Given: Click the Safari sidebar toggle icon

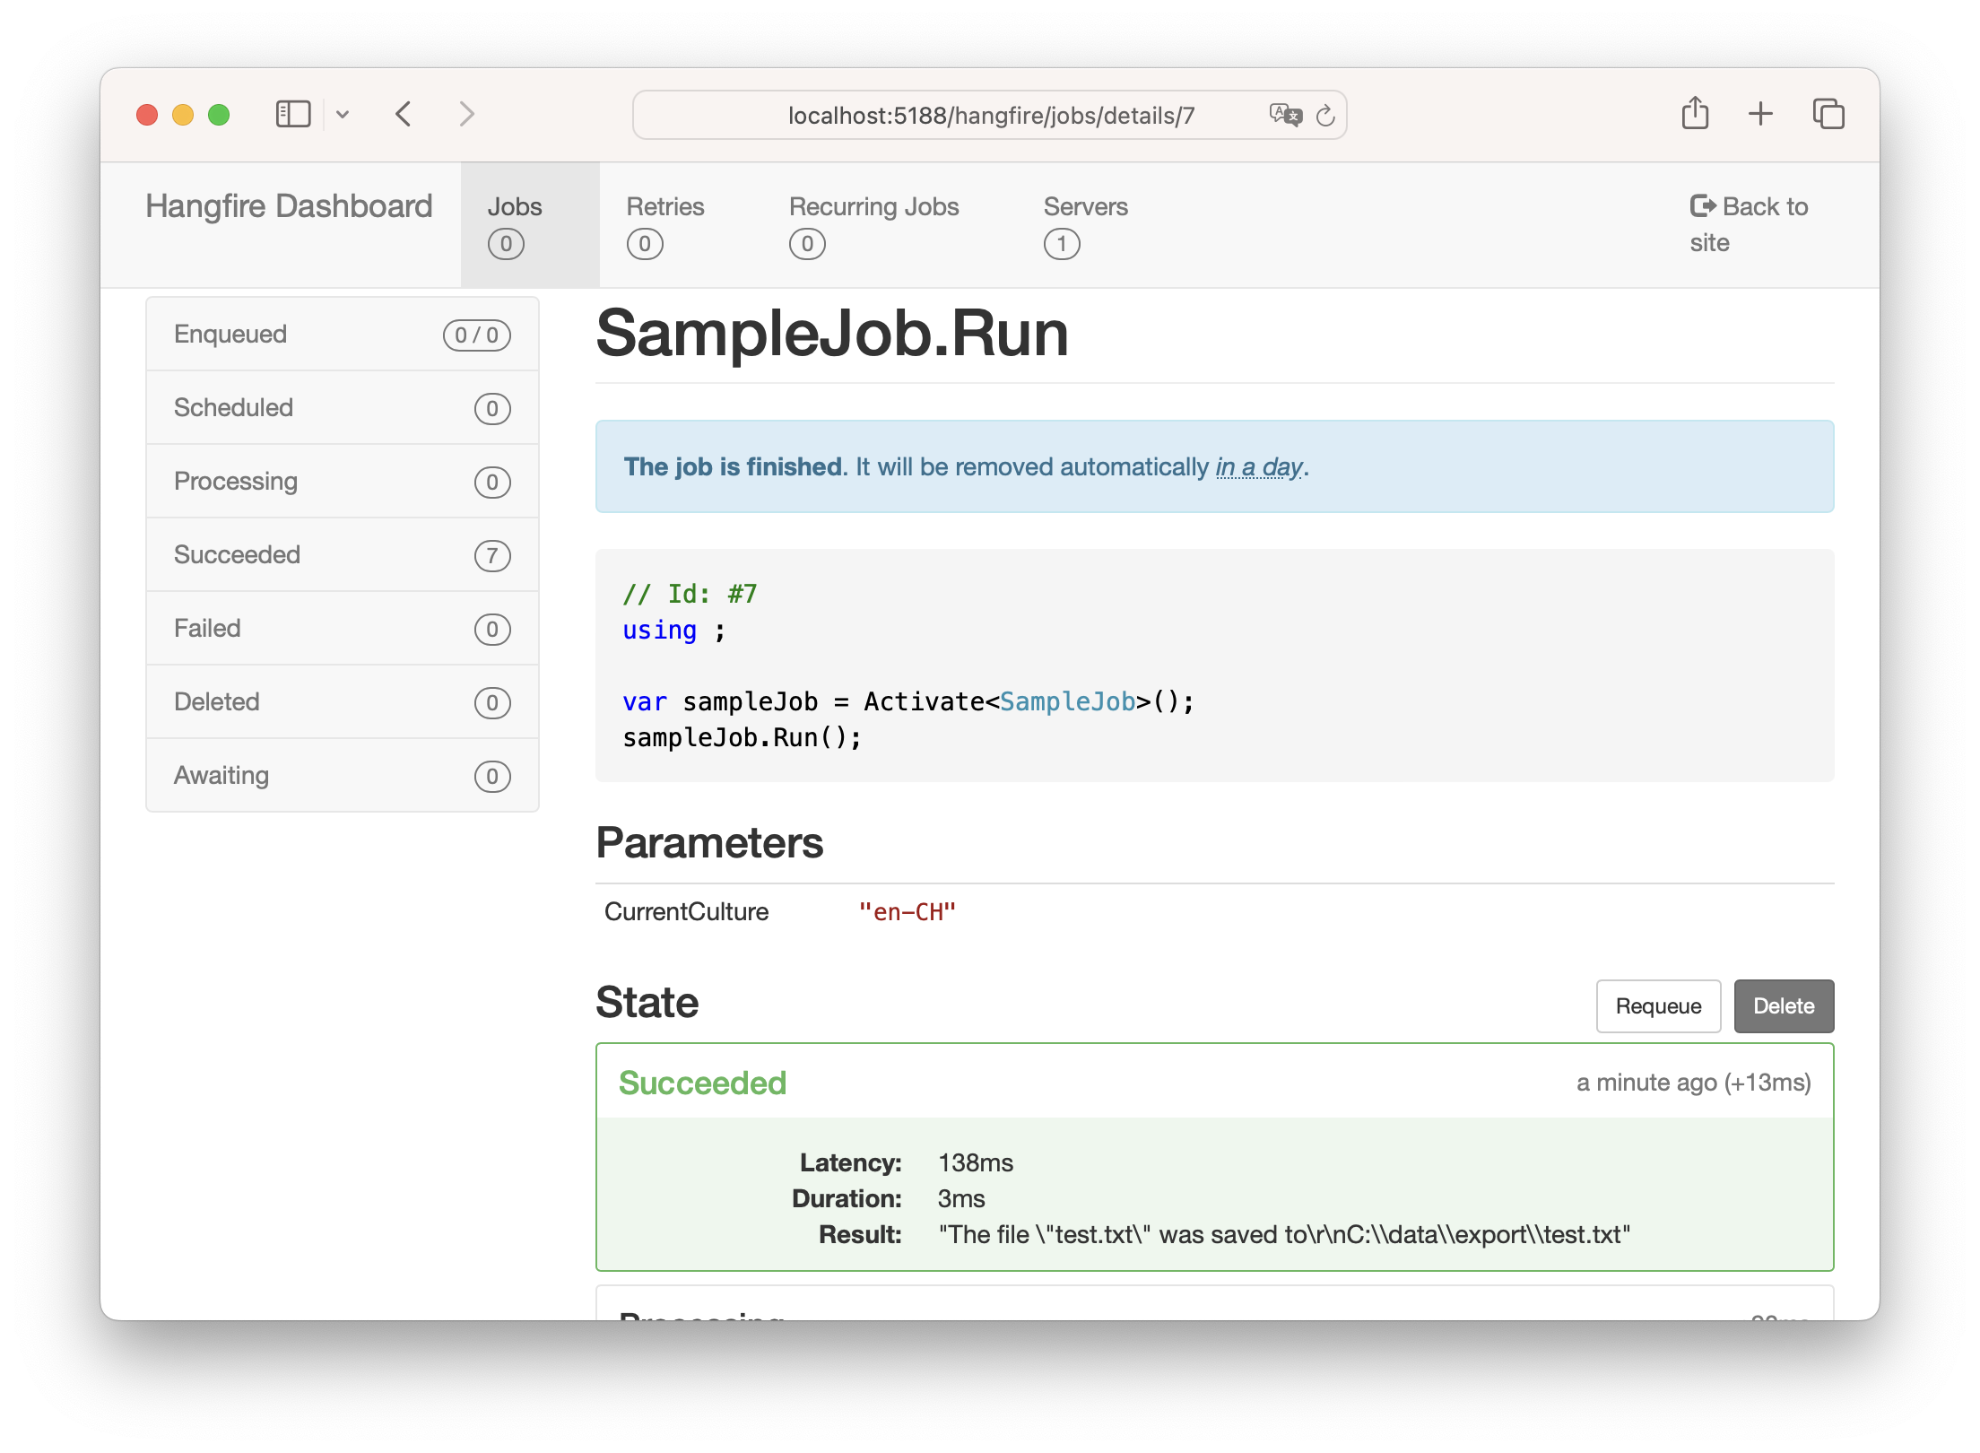Looking at the screenshot, I should pos(293,114).
